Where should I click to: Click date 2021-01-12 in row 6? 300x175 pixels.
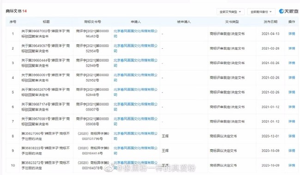(x=270, y=107)
